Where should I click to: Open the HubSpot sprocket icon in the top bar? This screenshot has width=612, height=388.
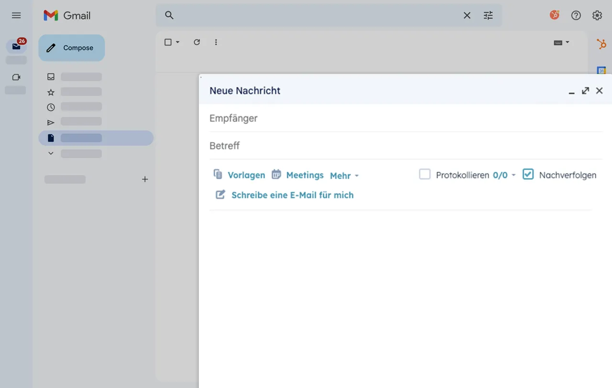coord(555,15)
